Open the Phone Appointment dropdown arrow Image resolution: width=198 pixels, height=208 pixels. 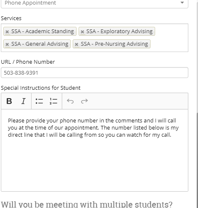(x=182, y=3)
